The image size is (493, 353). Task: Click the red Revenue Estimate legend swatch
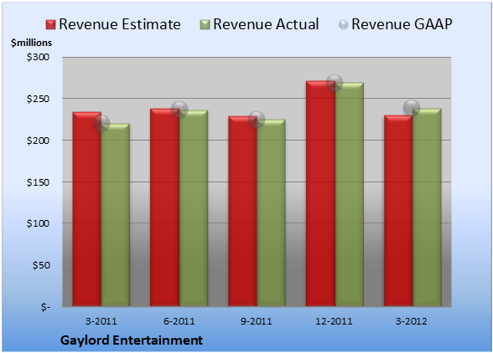[50, 25]
